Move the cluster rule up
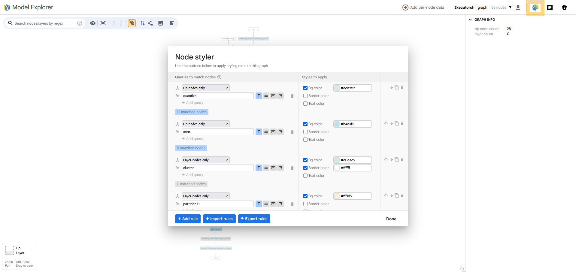The width and height of the screenshot is (576, 272). point(386,160)
